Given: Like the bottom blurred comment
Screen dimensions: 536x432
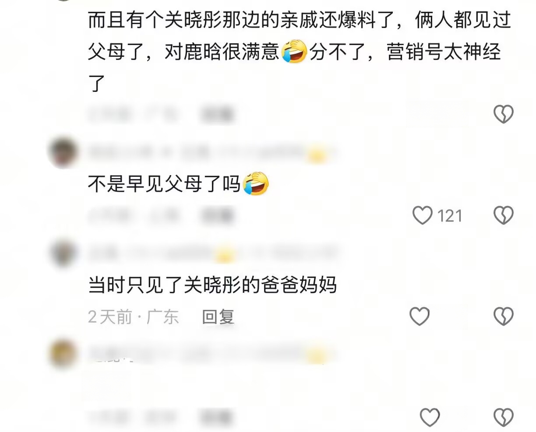Looking at the screenshot, I should (430, 417).
